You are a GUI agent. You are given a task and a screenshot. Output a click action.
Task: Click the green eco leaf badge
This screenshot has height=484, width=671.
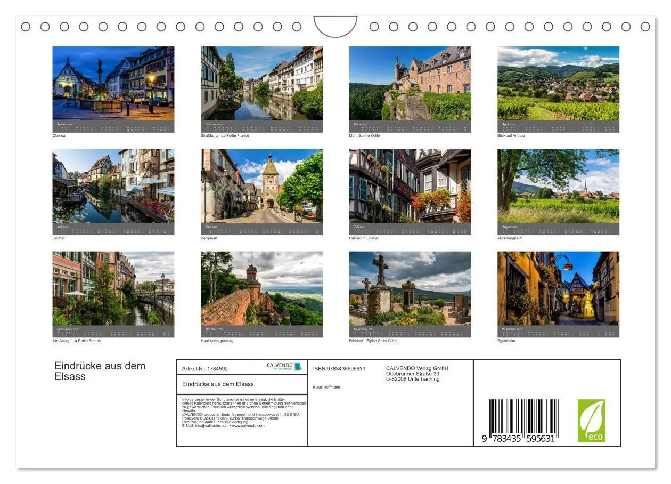pos(591,421)
